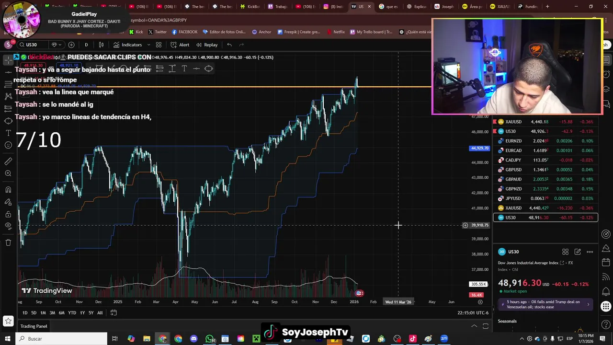Show All chart data range
This screenshot has width=613, height=345.
[x=100, y=313]
